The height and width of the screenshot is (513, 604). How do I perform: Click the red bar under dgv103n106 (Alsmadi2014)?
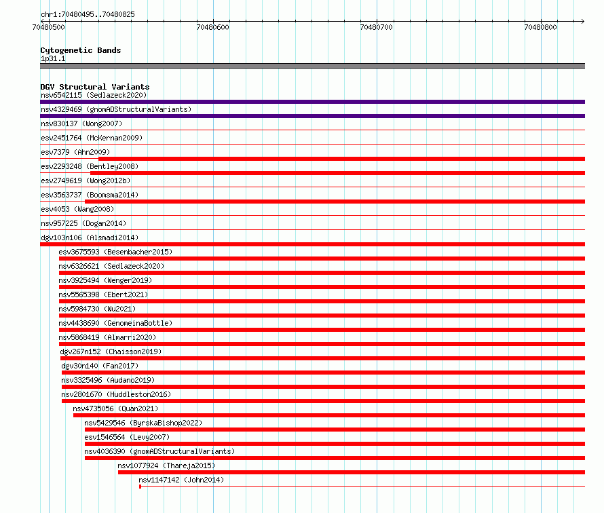click(x=312, y=244)
